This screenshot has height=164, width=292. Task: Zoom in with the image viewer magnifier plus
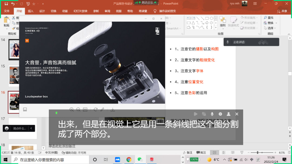click(72, 109)
